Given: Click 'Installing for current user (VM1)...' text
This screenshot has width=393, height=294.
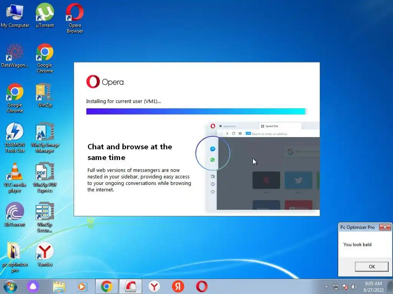Looking at the screenshot, I should point(123,101).
